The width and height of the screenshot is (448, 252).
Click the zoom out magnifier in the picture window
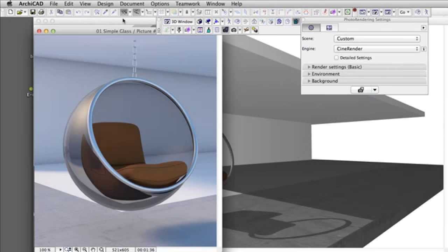(84, 250)
